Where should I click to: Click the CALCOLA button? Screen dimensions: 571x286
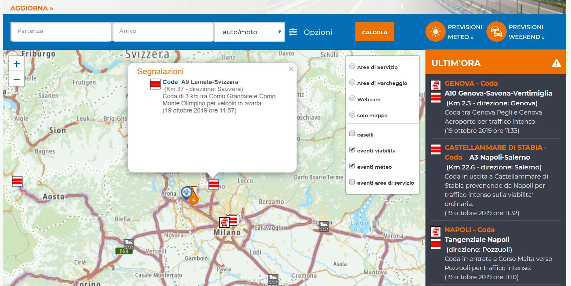[375, 32]
